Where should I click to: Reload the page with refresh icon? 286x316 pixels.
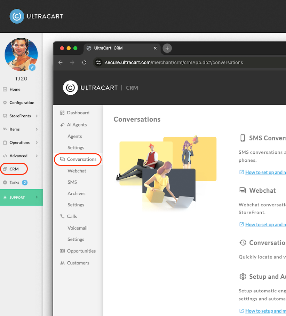84,62
